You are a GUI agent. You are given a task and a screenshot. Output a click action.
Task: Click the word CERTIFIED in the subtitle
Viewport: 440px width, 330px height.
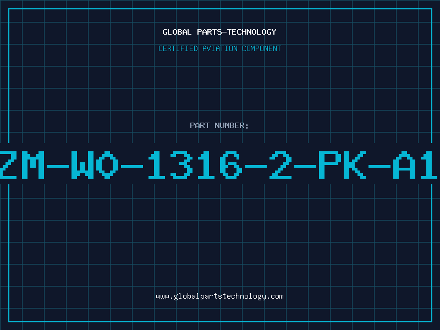(178, 48)
